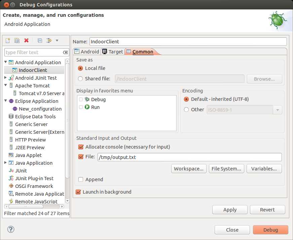The image size is (293, 240).
Task: Open the help question mark icon
Action: tap(11, 229)
